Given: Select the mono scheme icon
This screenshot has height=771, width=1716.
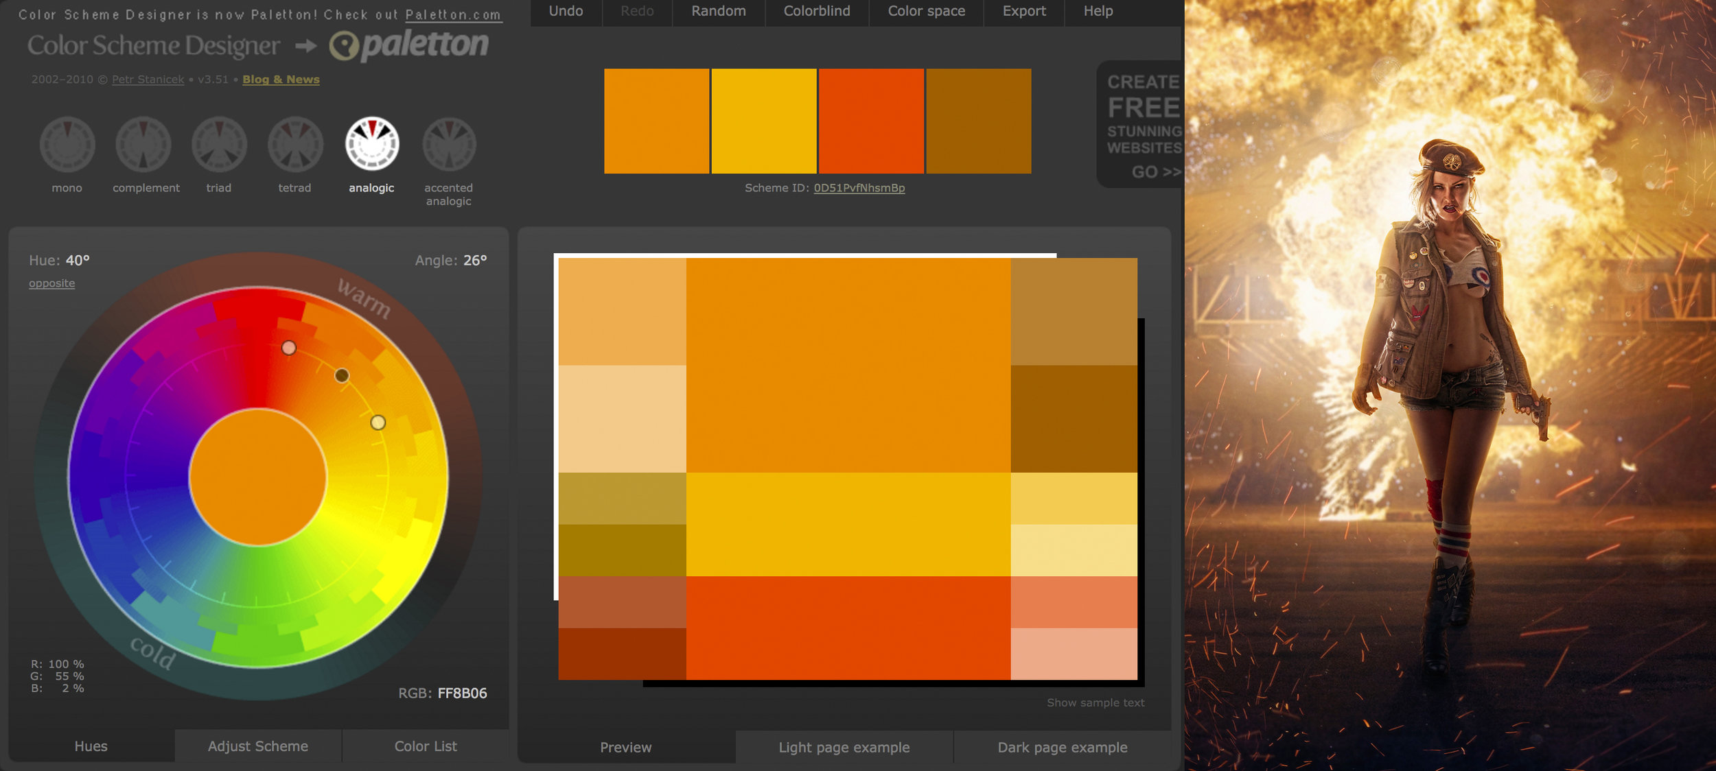Looking at the screenshot, I should coord(67,145).
